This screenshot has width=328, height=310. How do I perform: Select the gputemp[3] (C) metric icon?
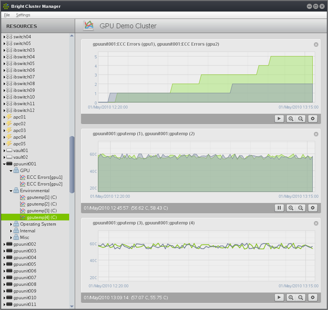pyautogui.click(x=23, y=211)
